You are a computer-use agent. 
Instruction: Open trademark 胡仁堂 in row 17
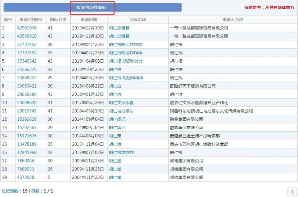(x=115, y=161)
